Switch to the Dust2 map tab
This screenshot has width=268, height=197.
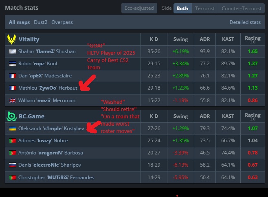[x=40, y=22]
